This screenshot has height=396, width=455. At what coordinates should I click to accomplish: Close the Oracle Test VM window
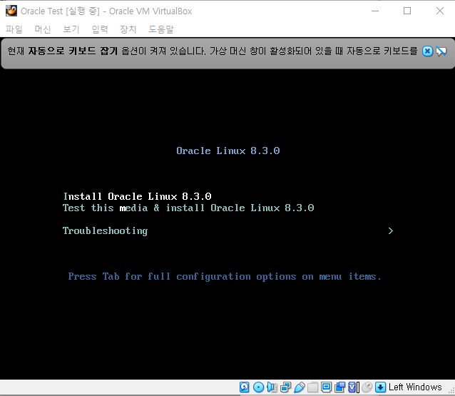coord(440,11)
